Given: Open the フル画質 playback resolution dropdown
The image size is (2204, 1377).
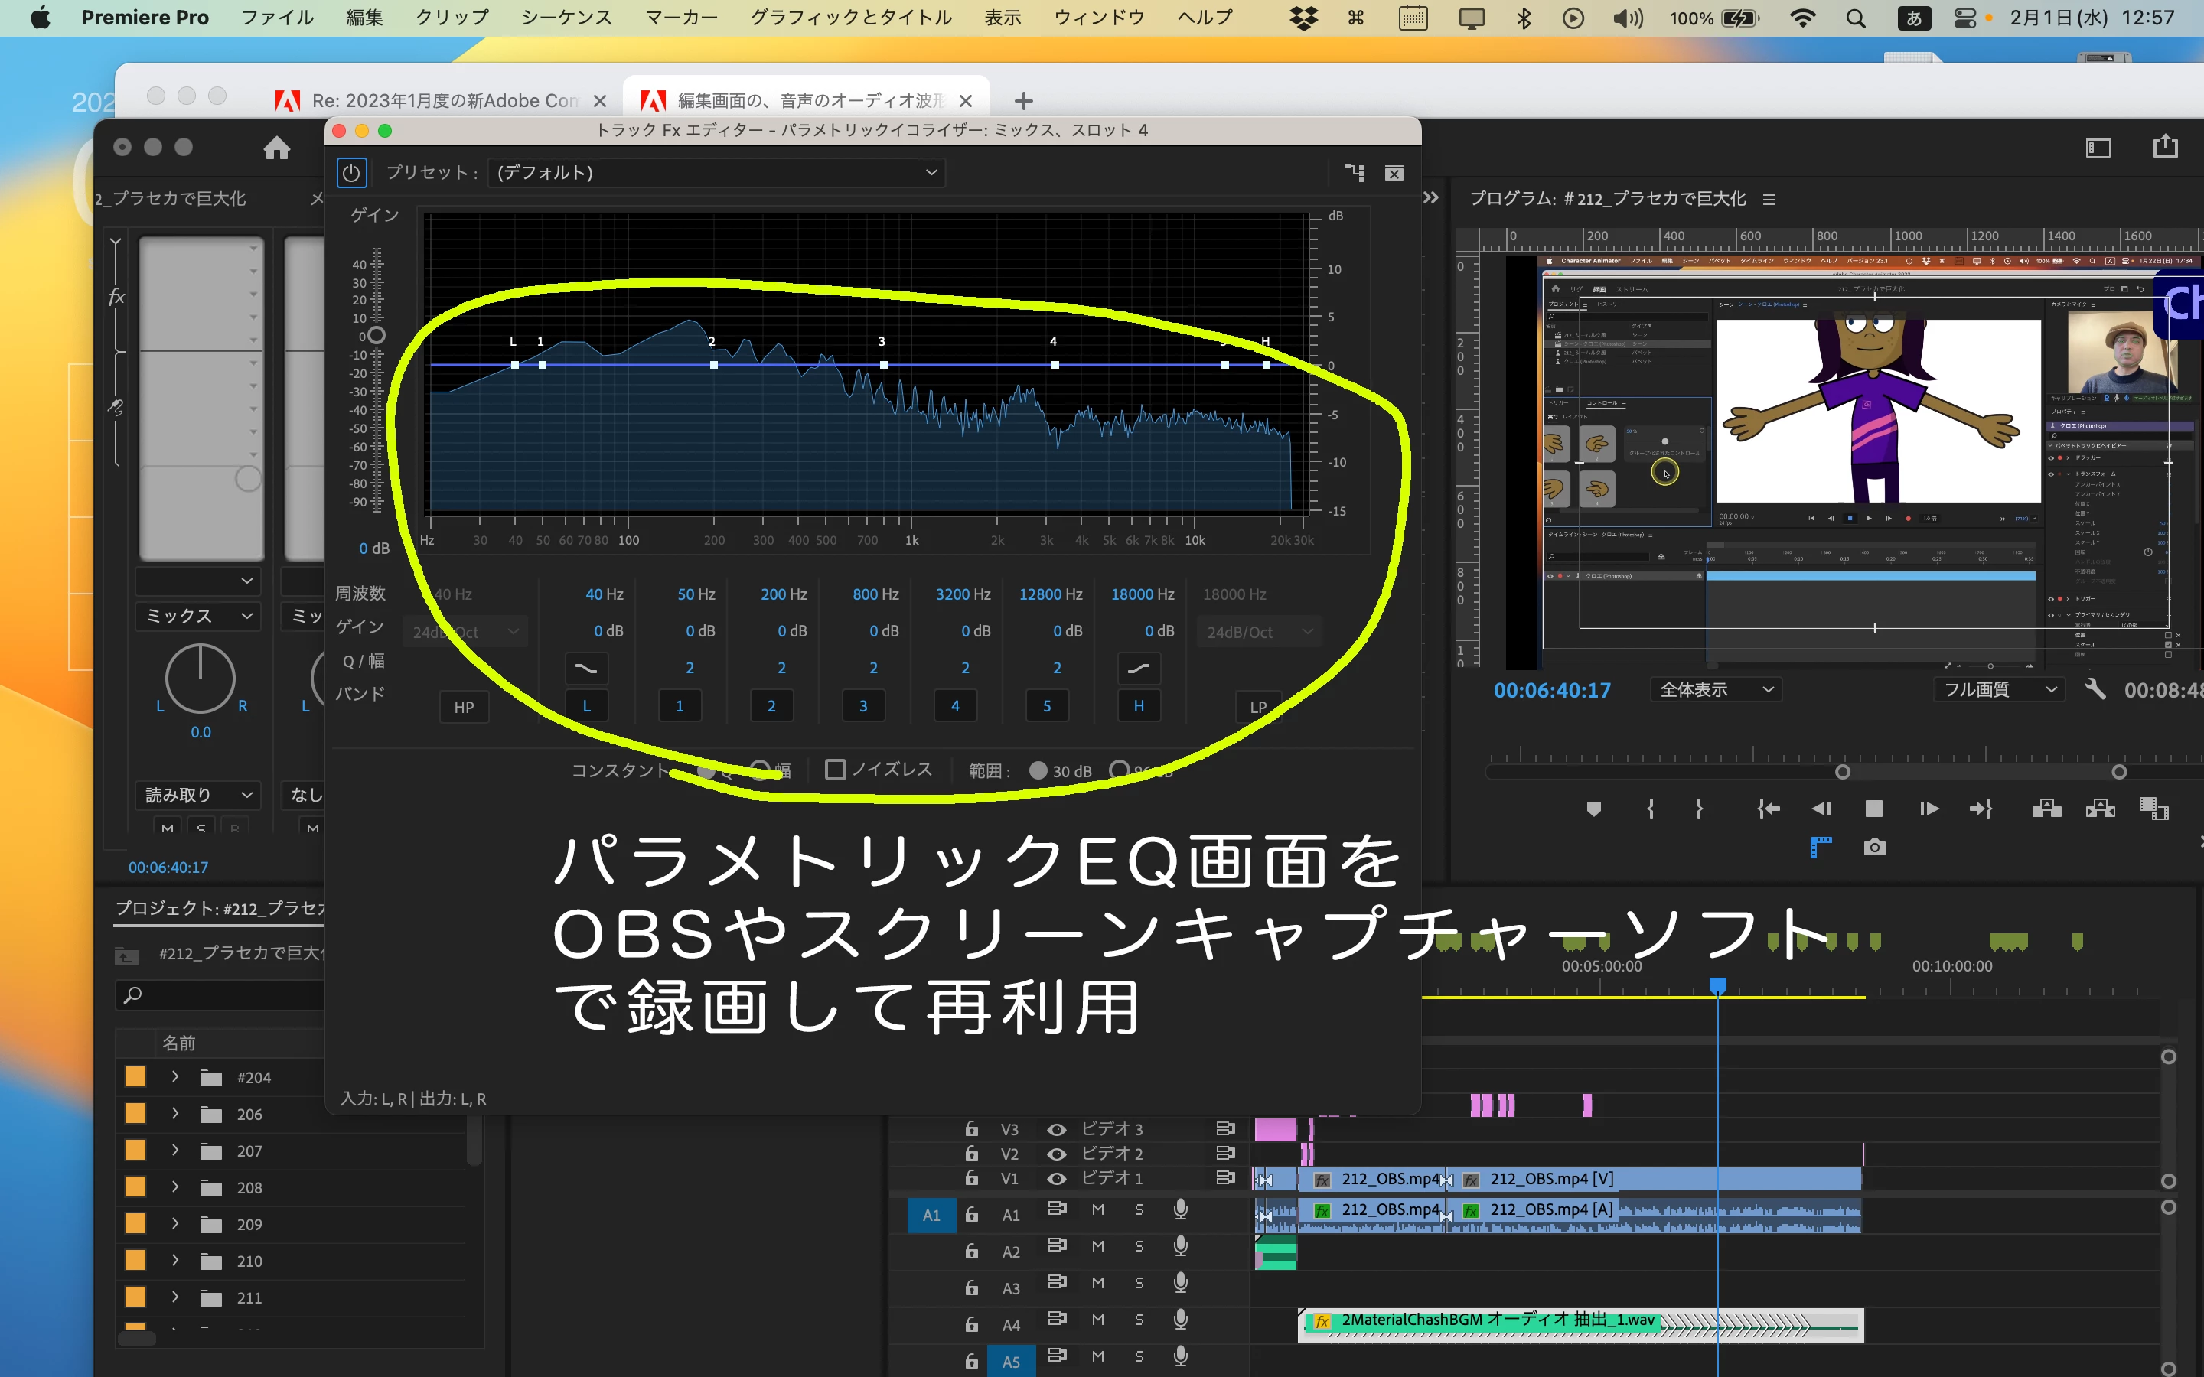Looking at the screenshot, I should 1999,689.
